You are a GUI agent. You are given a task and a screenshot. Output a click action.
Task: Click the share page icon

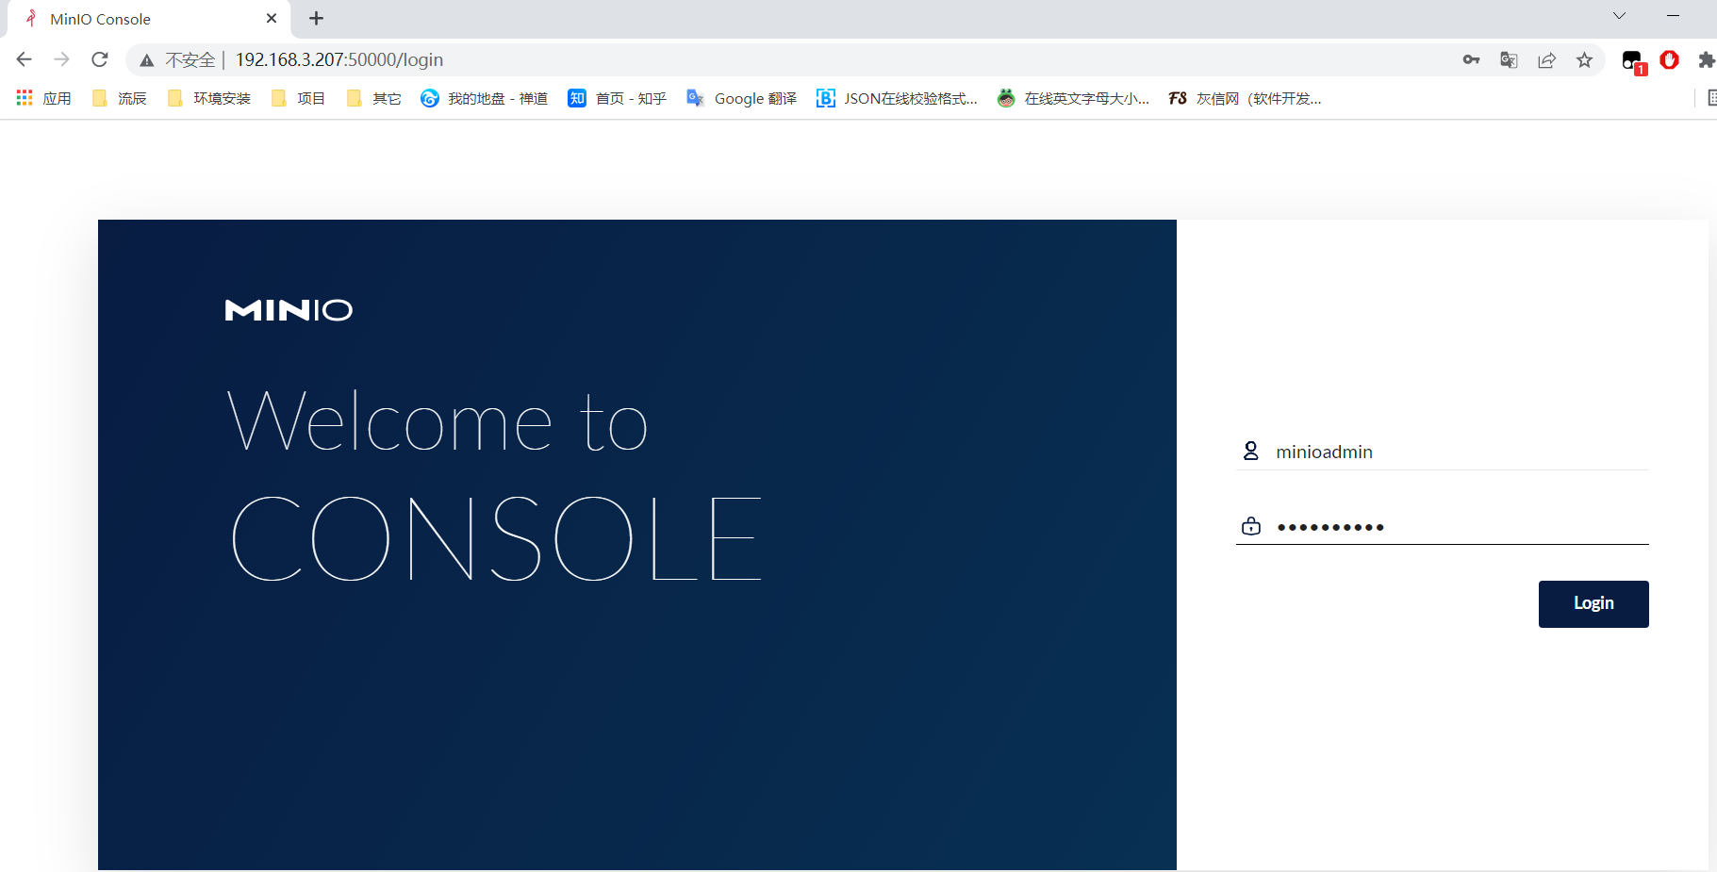point(1546,59)
